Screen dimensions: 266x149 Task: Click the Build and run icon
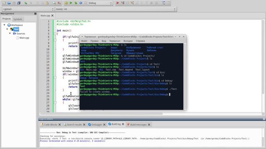[76, 3]
